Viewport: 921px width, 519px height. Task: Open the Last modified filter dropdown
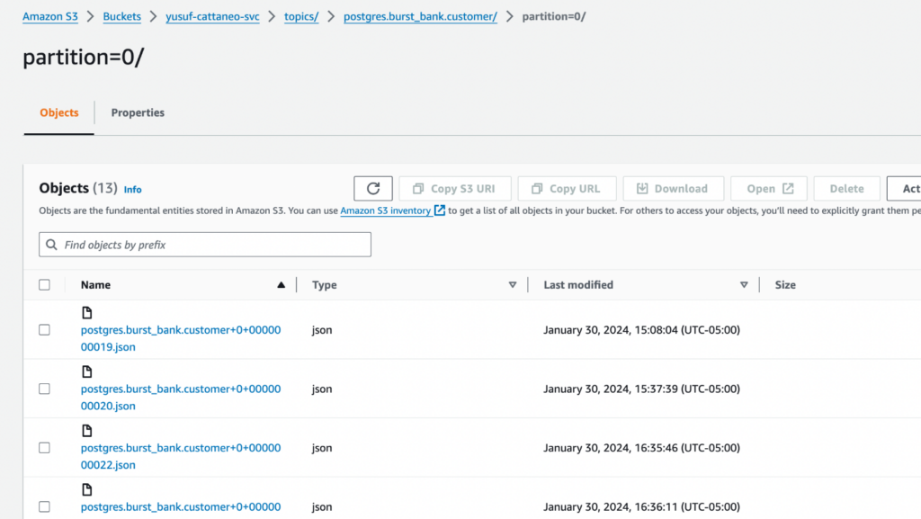pos(745,284)
